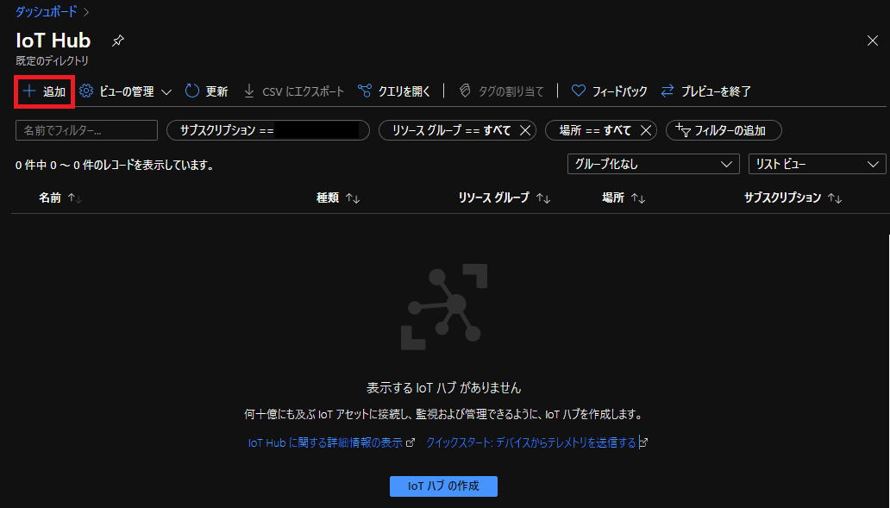Viewport: 890px width, 508px height.
Task: Click the フィードバック heart icon
Action: pos(579,91)
